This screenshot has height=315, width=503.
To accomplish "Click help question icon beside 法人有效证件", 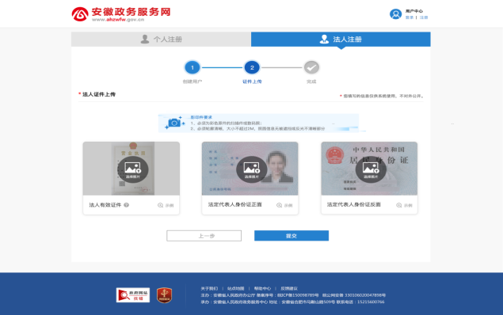I will 127,205.
